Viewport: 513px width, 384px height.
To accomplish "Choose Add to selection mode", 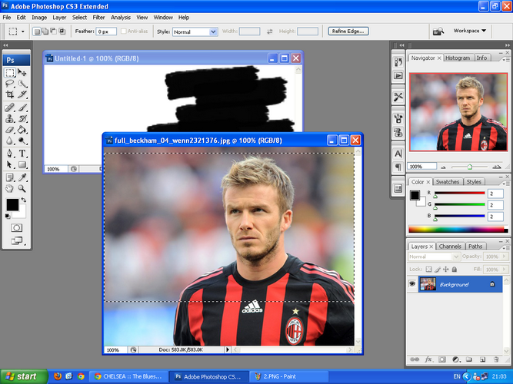I will point(45,31).
